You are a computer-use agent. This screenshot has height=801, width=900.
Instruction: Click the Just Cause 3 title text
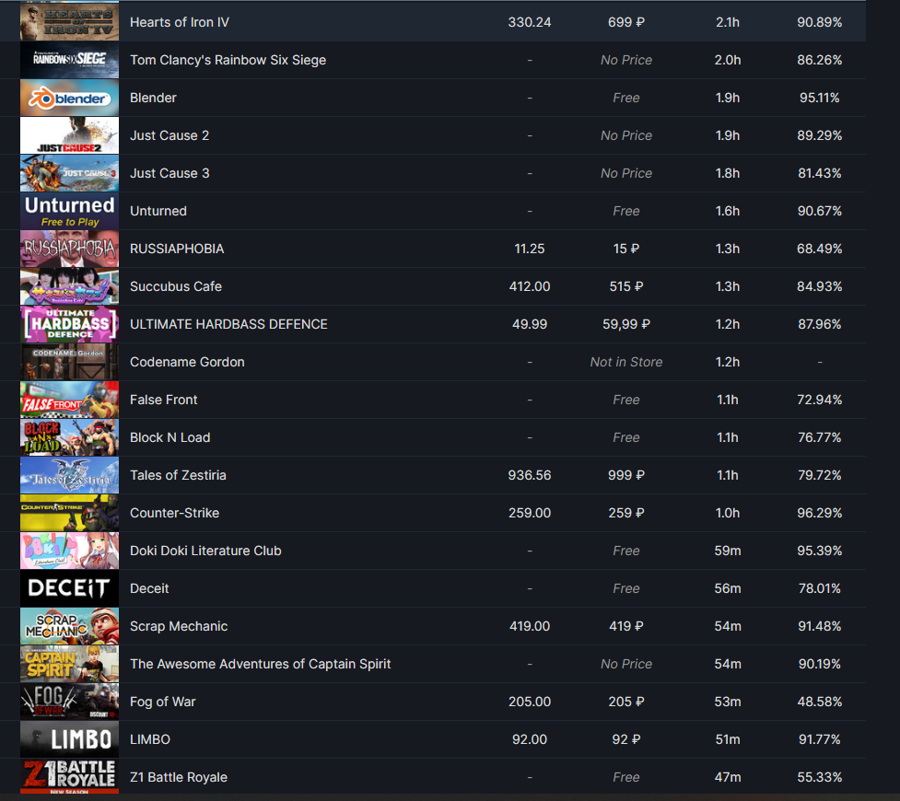coord(169,173)
